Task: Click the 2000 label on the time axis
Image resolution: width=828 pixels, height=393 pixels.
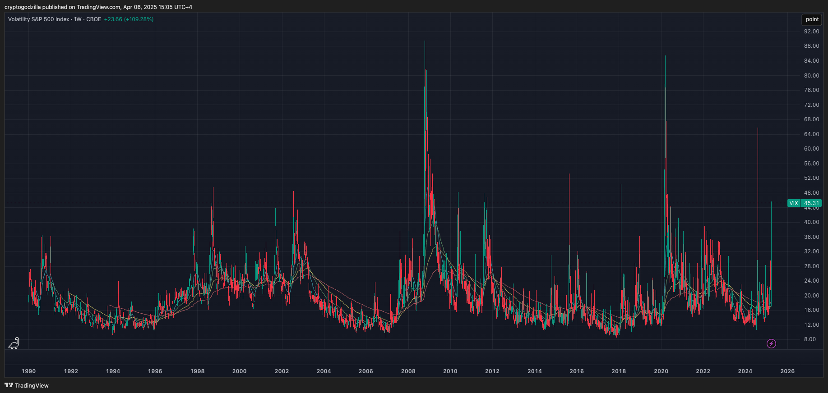Action: (239, 371)
